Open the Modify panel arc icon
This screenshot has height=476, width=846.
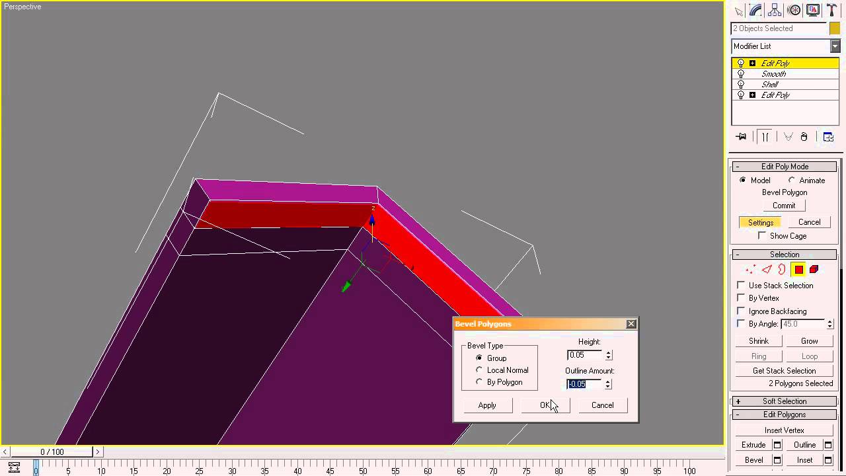[756, 10]
